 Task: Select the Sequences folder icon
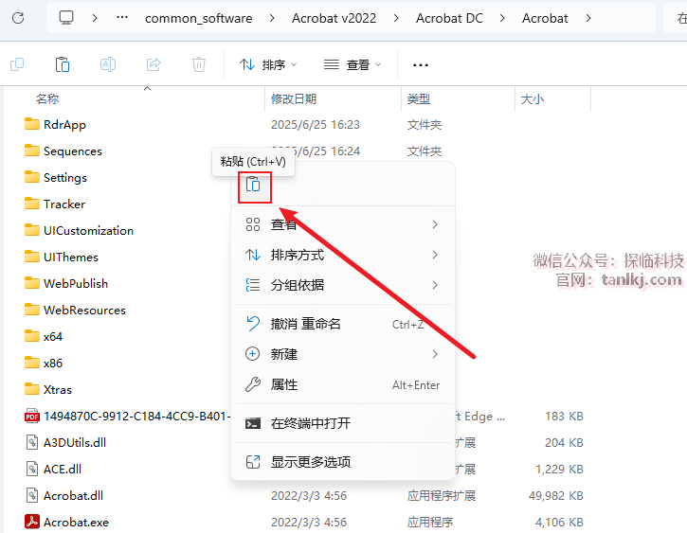click(31, 151)
